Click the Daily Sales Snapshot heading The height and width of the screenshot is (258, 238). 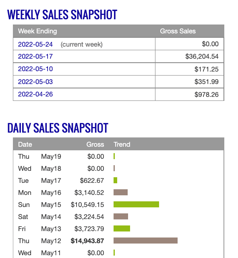58,128
